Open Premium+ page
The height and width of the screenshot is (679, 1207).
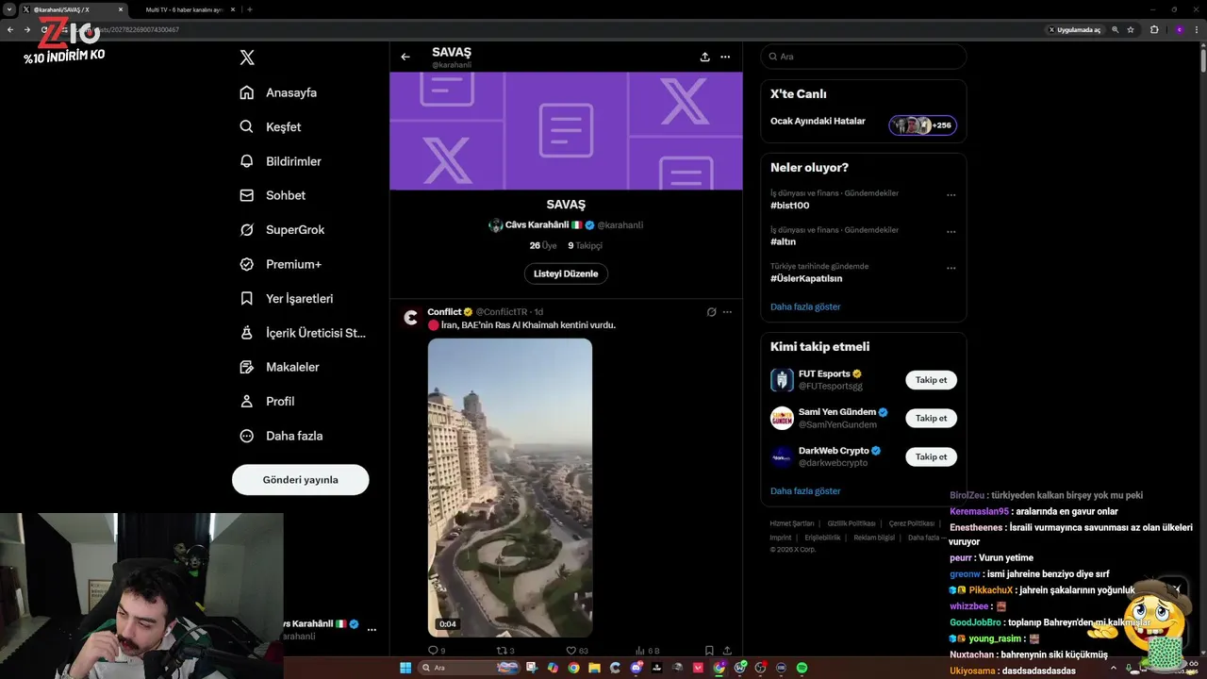(280, 264)
